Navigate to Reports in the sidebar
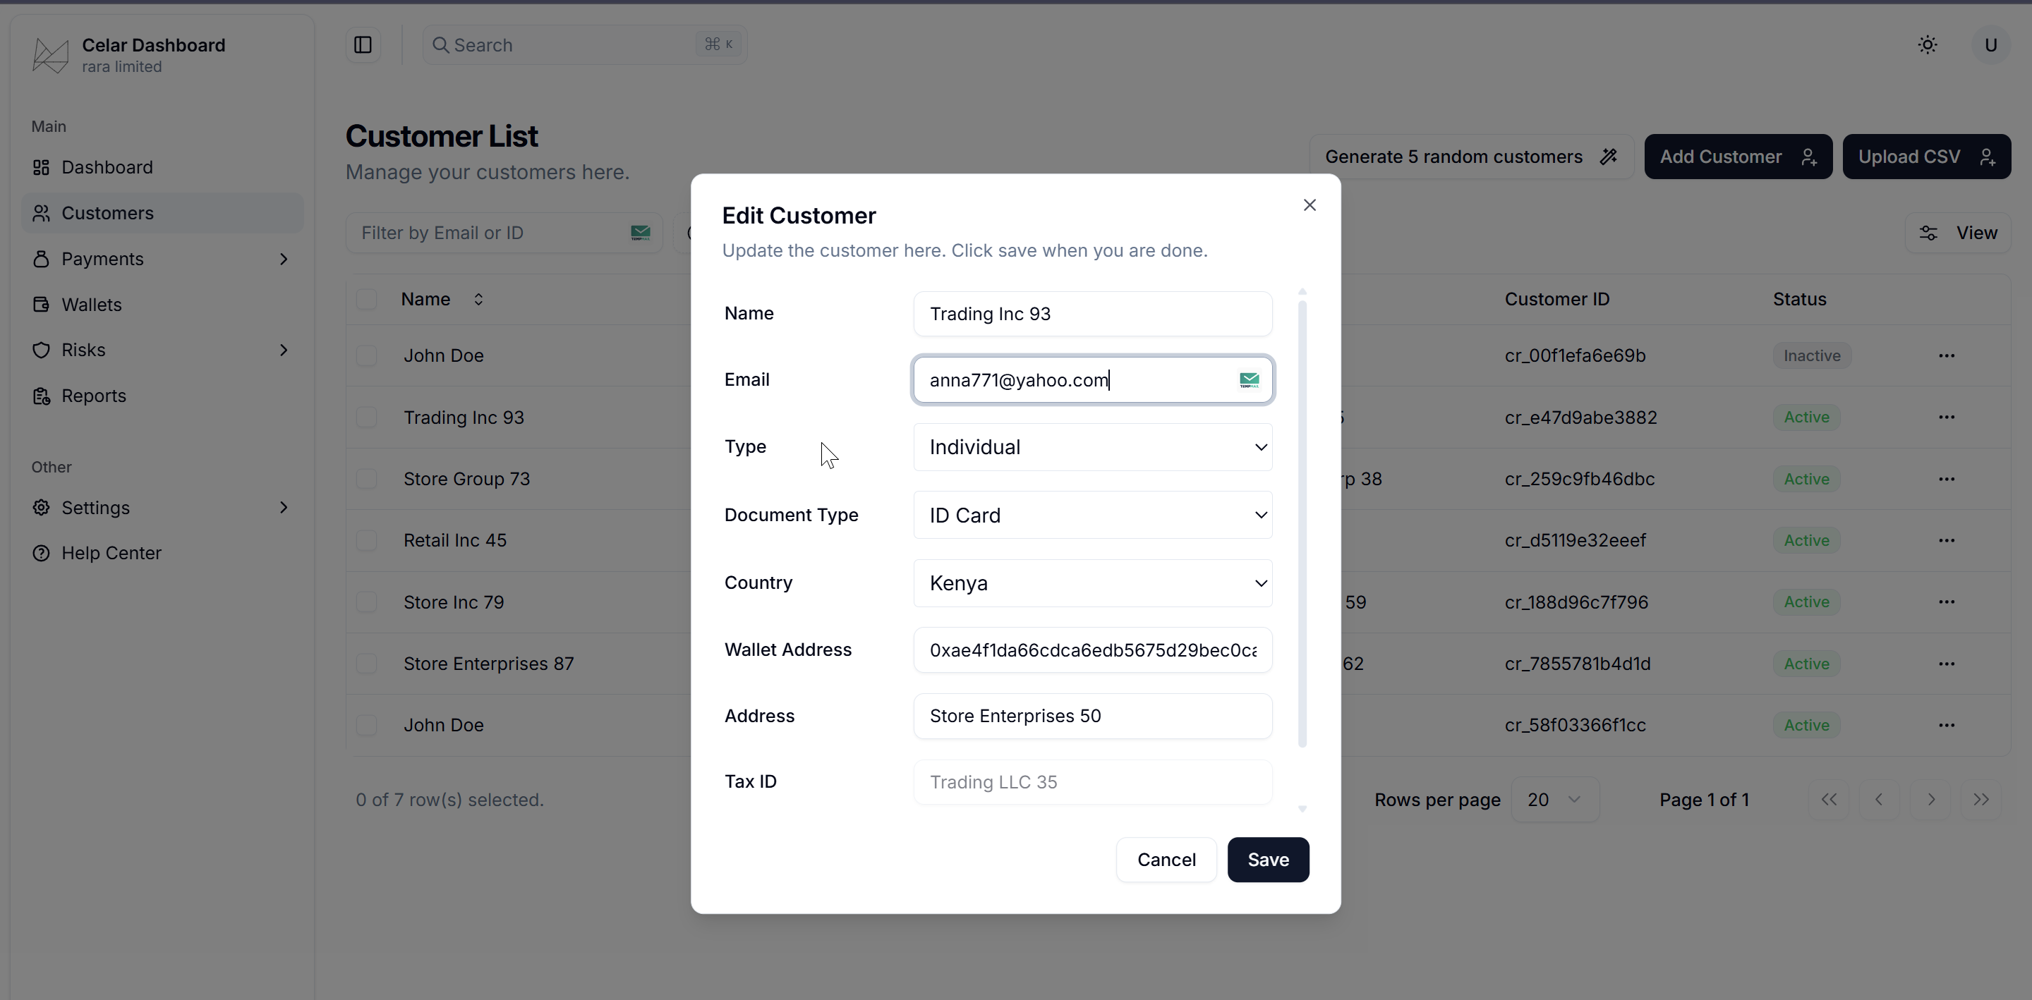Screen dimensions: 2032x1000 (x=93, y=396)
